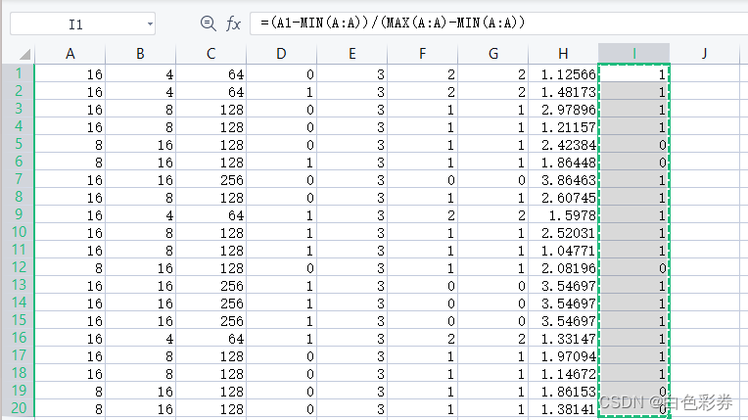Select row 19 header
The width and height of the screenshot is (748, 420).
[x=19, y=391]
